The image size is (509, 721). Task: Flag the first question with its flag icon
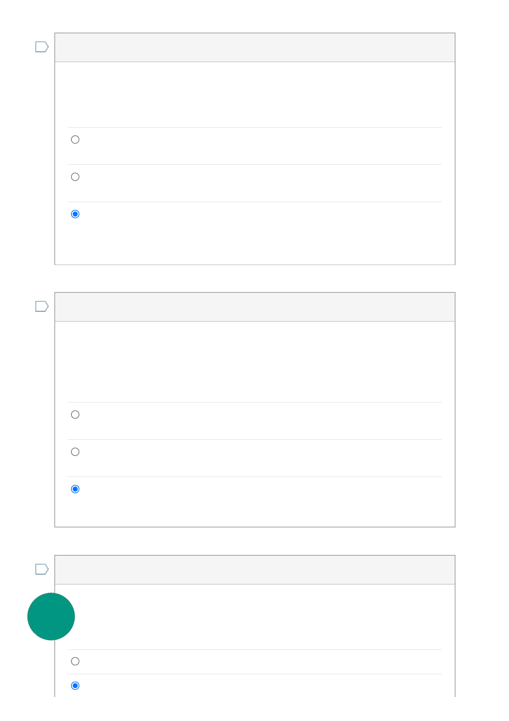click(x=42, y=47)
